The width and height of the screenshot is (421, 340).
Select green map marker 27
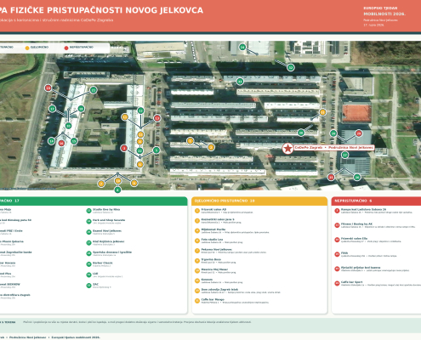tap(344, 155)
